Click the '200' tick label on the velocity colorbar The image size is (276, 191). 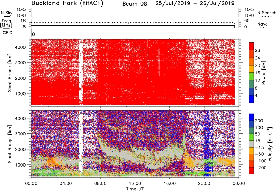[259, 121]
